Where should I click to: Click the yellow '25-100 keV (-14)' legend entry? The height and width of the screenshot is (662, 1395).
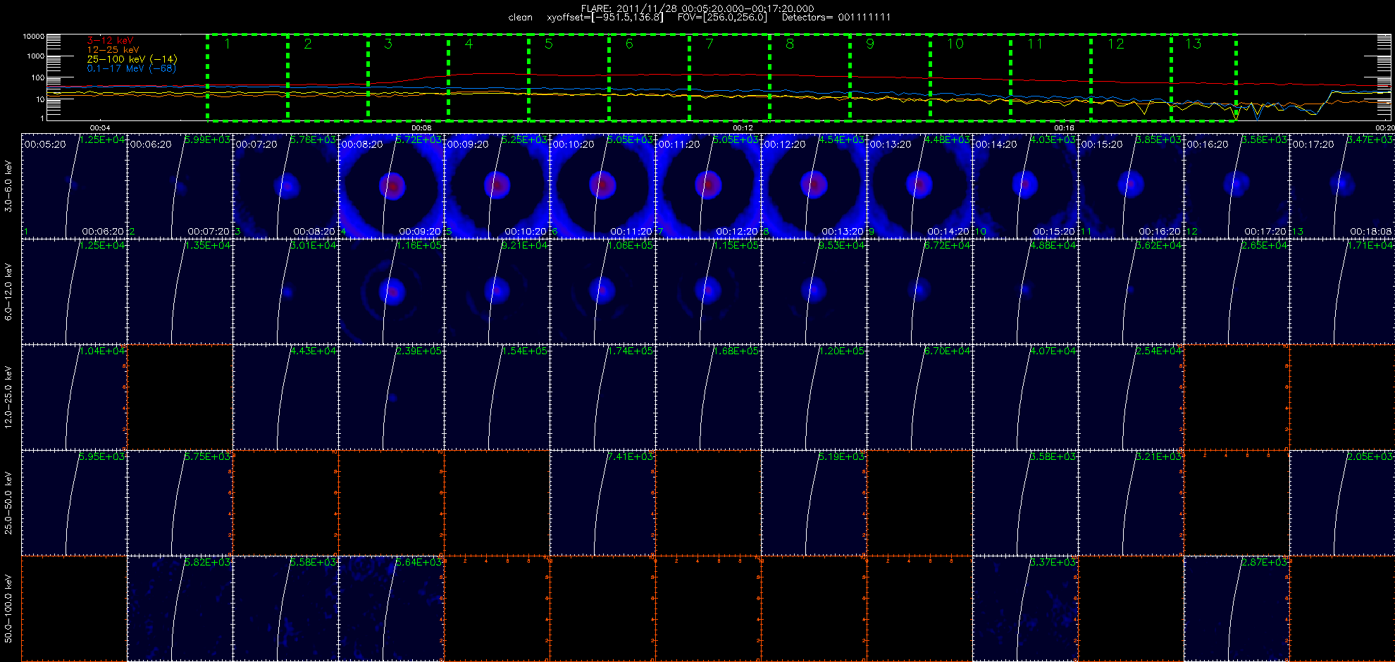132,59
